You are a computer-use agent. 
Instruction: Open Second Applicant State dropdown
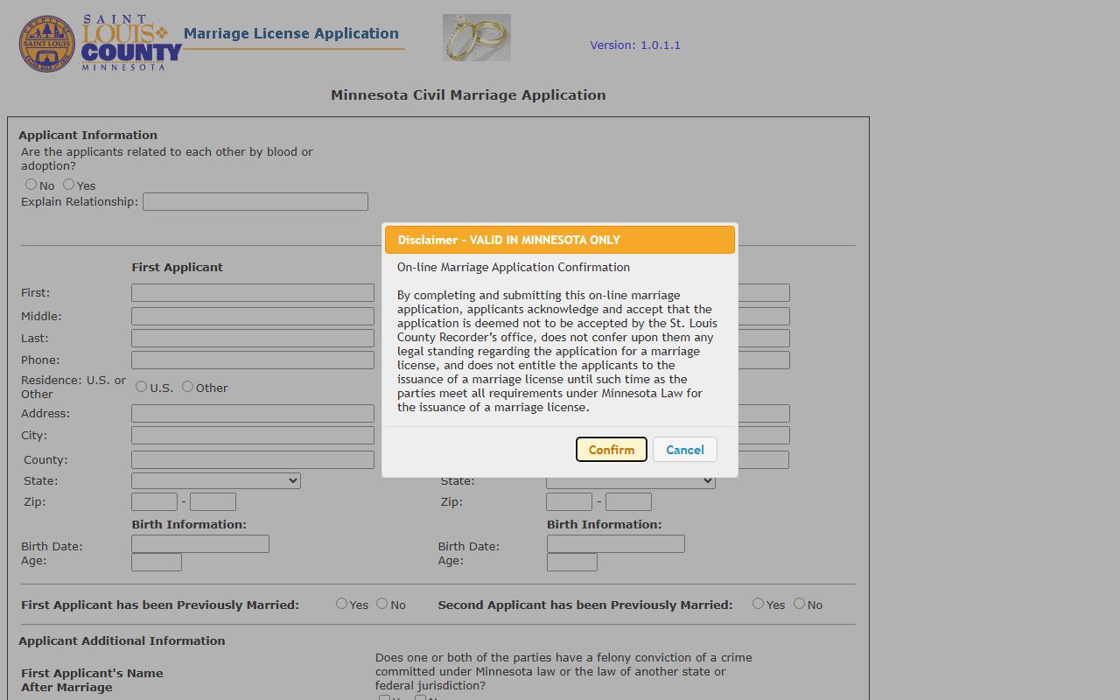(631, 481)
